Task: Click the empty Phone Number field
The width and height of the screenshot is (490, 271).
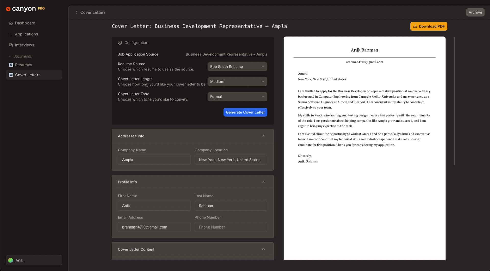Action: 231,227
